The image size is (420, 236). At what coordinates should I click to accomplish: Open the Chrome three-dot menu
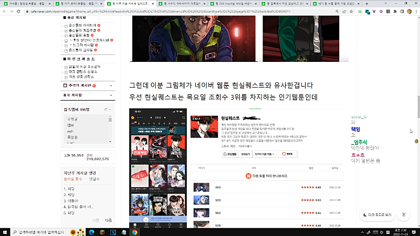pyautogui.click(x=416, y=12)
